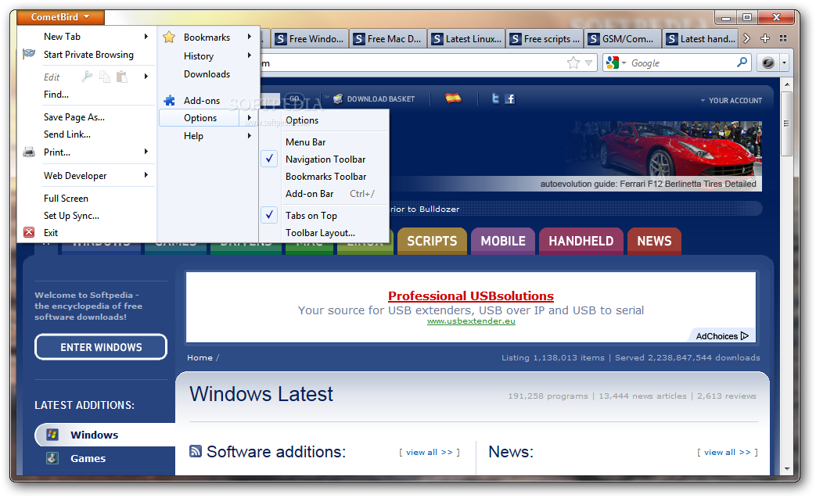Open the new tab plus icon

point(765,38)
